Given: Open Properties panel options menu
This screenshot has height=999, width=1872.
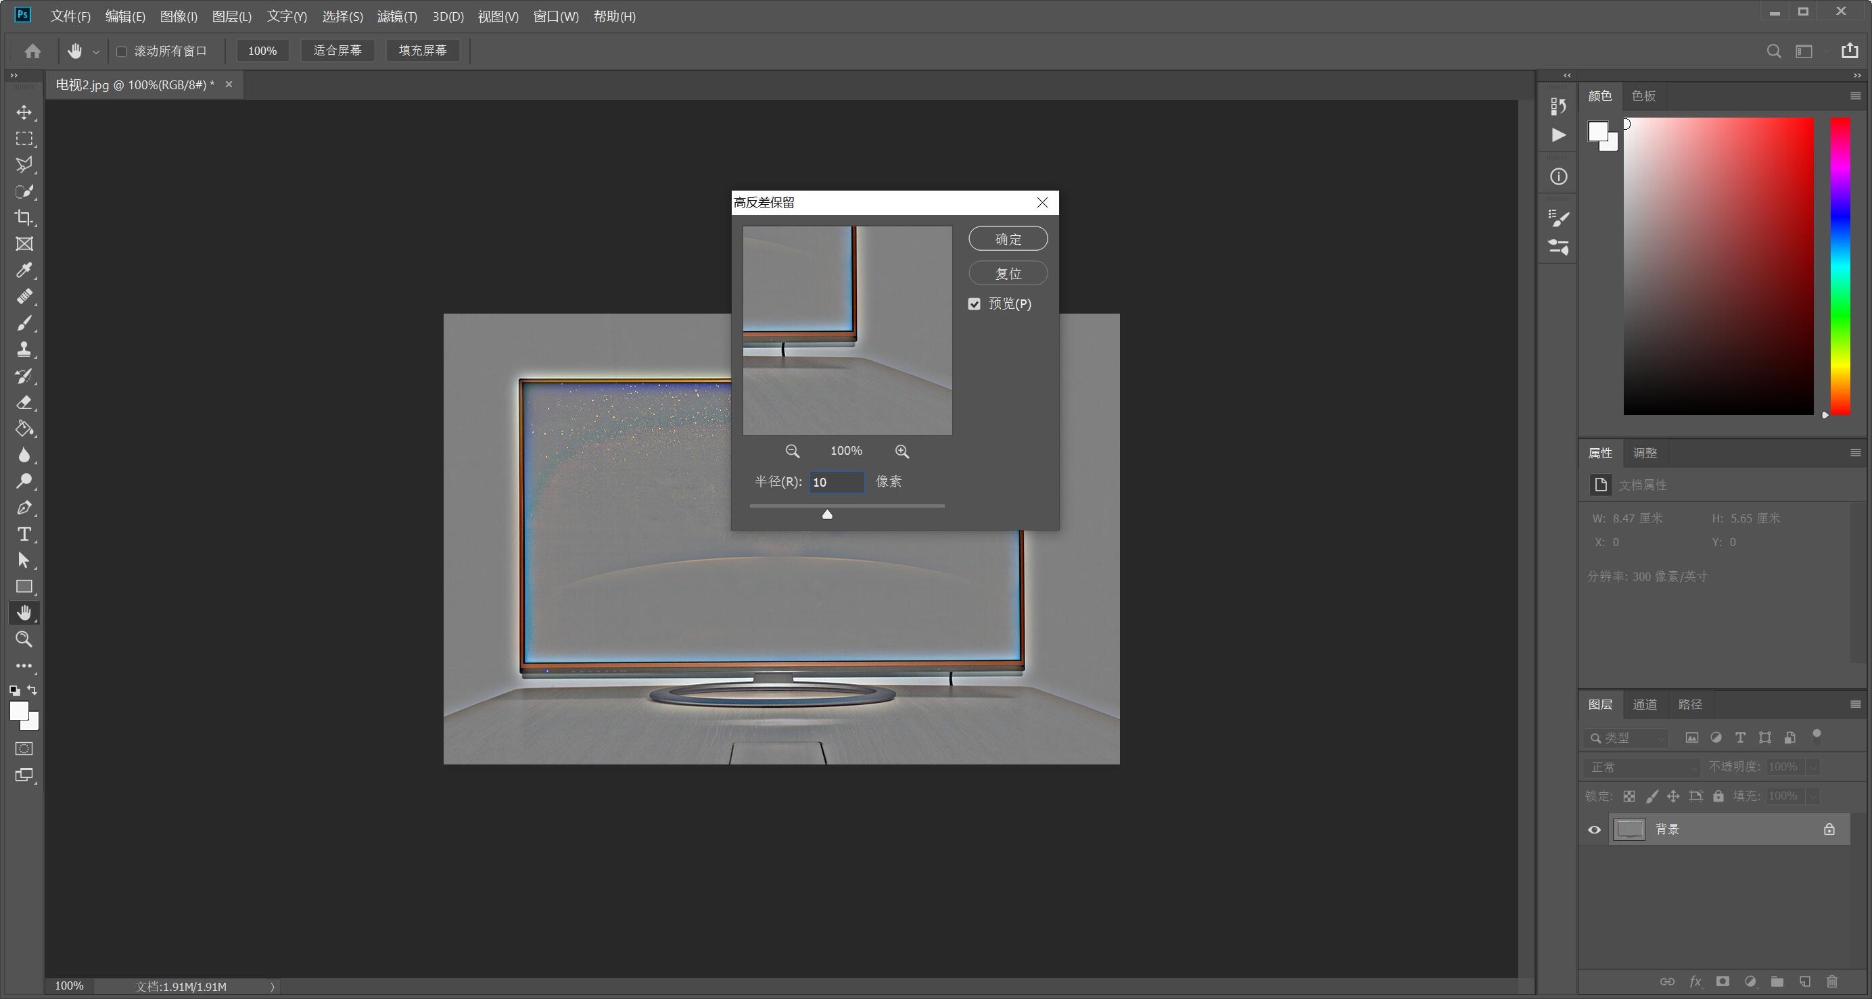Looking at the screenshot, I should pos(1854,453).
